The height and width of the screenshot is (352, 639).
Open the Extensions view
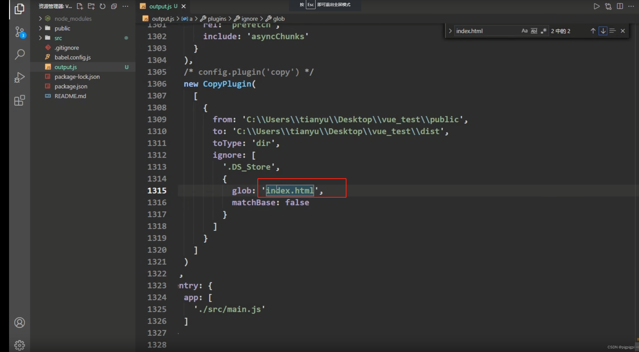point(19,100)
